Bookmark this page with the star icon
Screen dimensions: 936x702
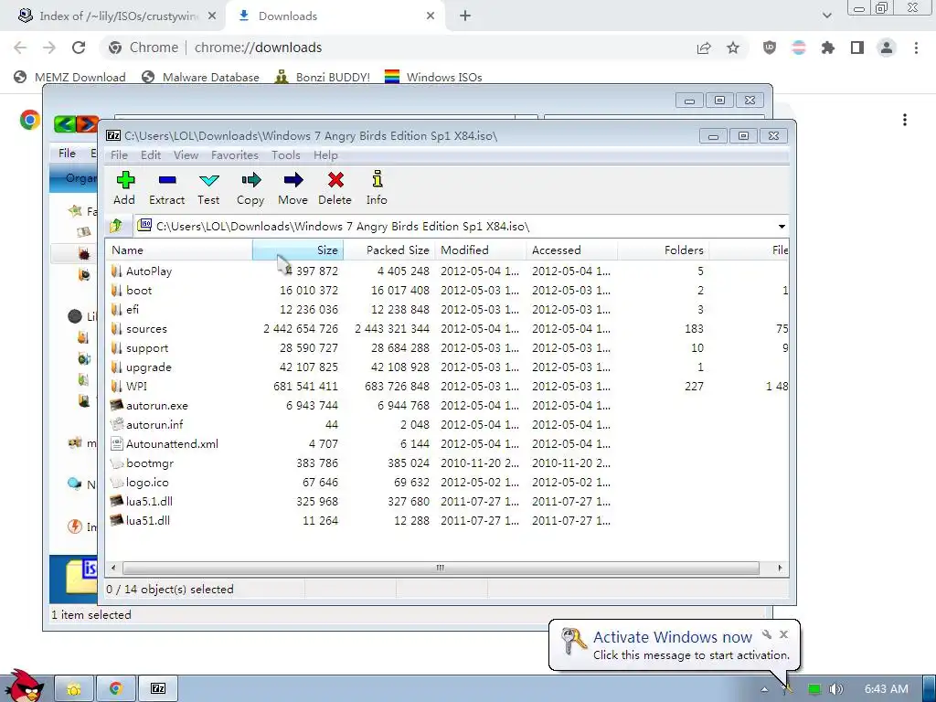pos(733,48)
